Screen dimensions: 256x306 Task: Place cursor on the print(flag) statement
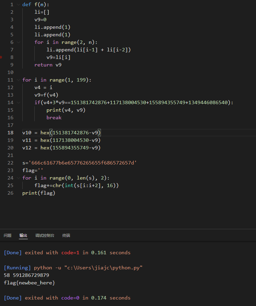38,193
